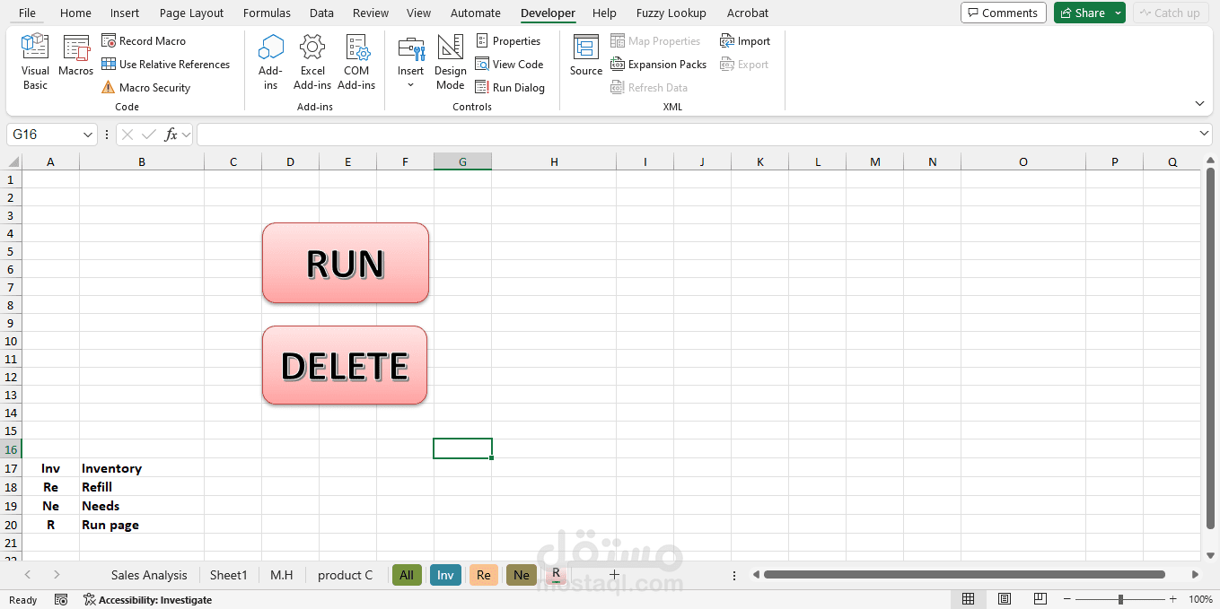Click the Share button
The width and height of the screenshot is (1220, 609).
pos(1082,13)
